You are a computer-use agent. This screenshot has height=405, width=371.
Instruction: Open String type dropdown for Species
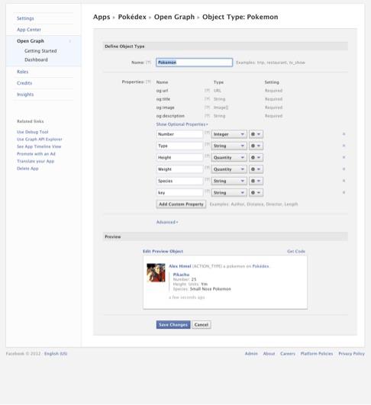pyautogui.click(x=229, y=181)
